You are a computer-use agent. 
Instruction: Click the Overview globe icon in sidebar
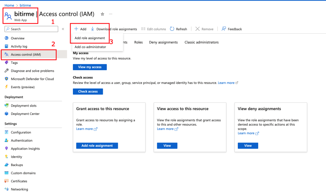(x=7, y=38)
